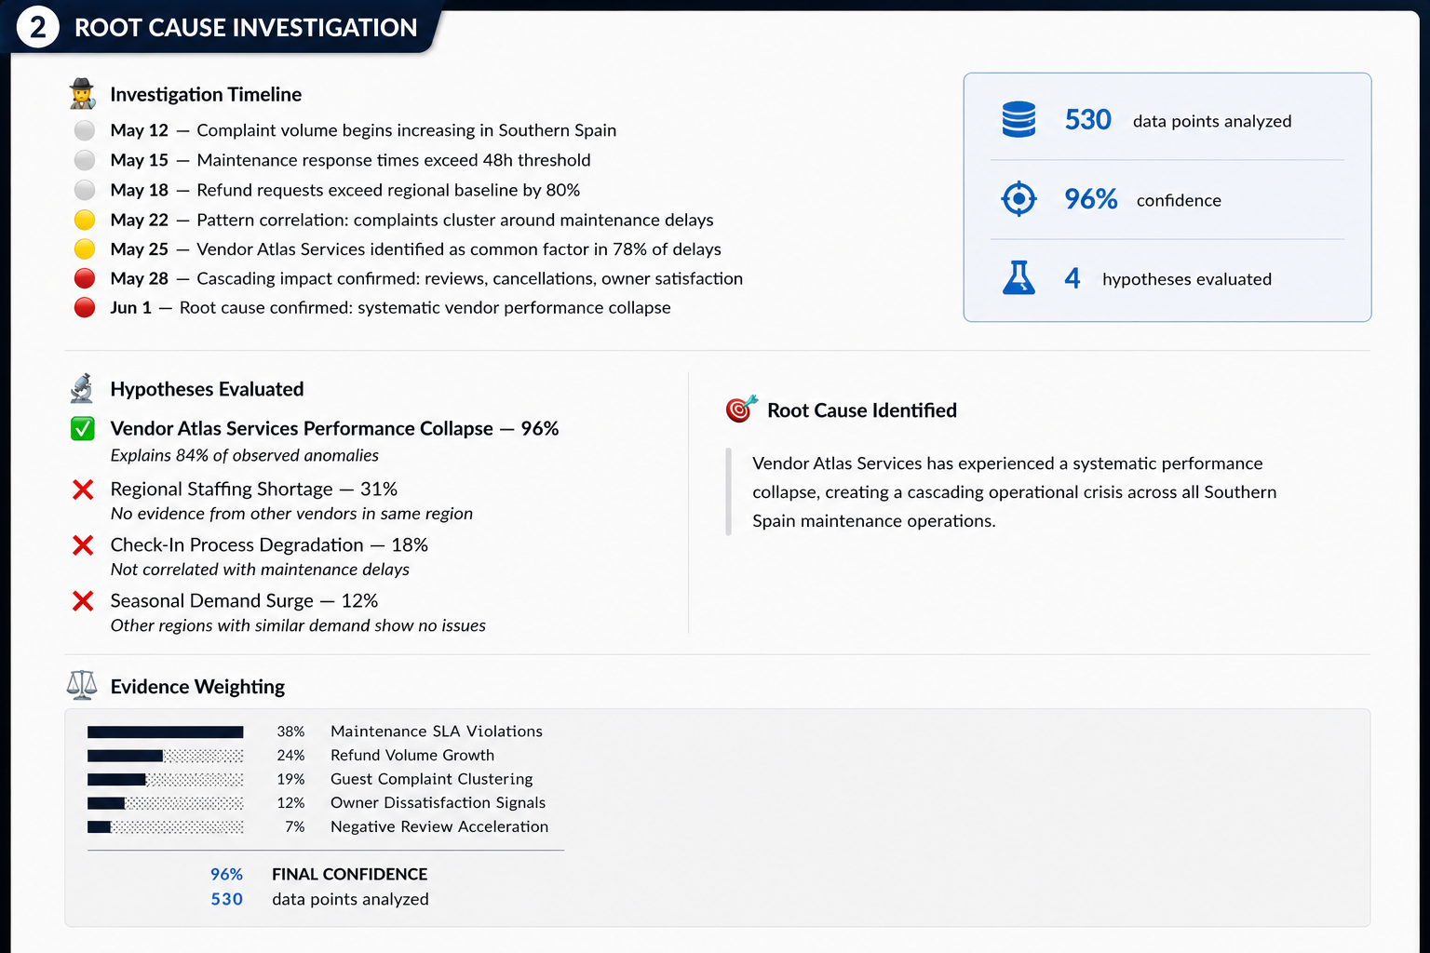Screen dimensions: 1430x953
Task: Click the blue 530 in the evidence panel
Action: (226, 899)
